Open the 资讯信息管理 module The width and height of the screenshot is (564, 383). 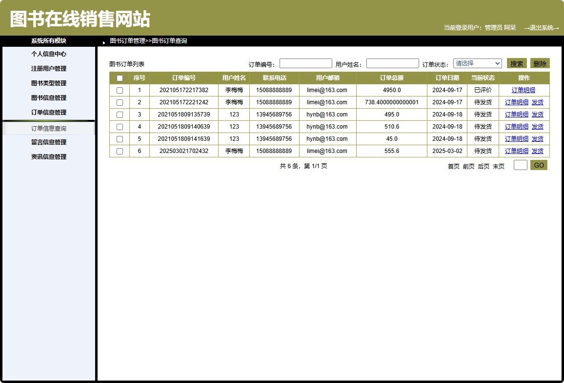(x=49, y=156)
